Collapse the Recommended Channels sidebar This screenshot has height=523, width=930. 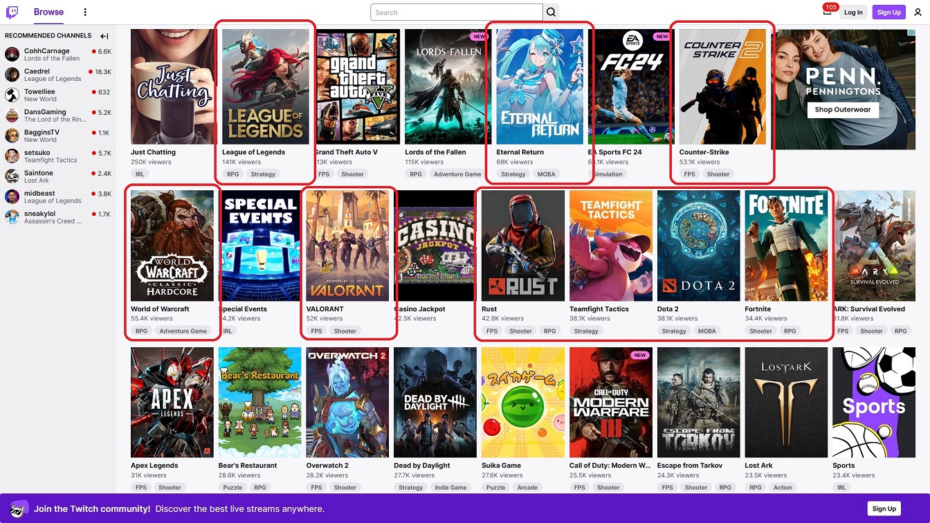(x=104, y=36)
